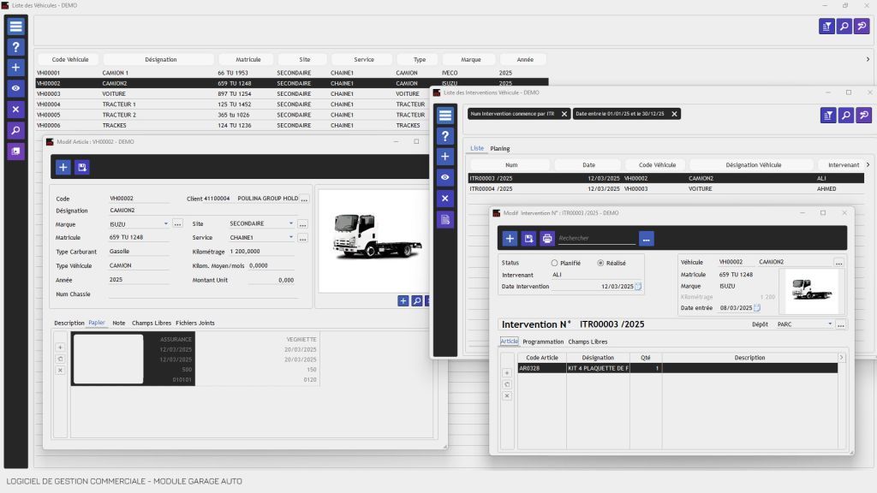Remove the 'Num intervention commence par ITR' filter

pyautogui.click(x=564, y=113)
